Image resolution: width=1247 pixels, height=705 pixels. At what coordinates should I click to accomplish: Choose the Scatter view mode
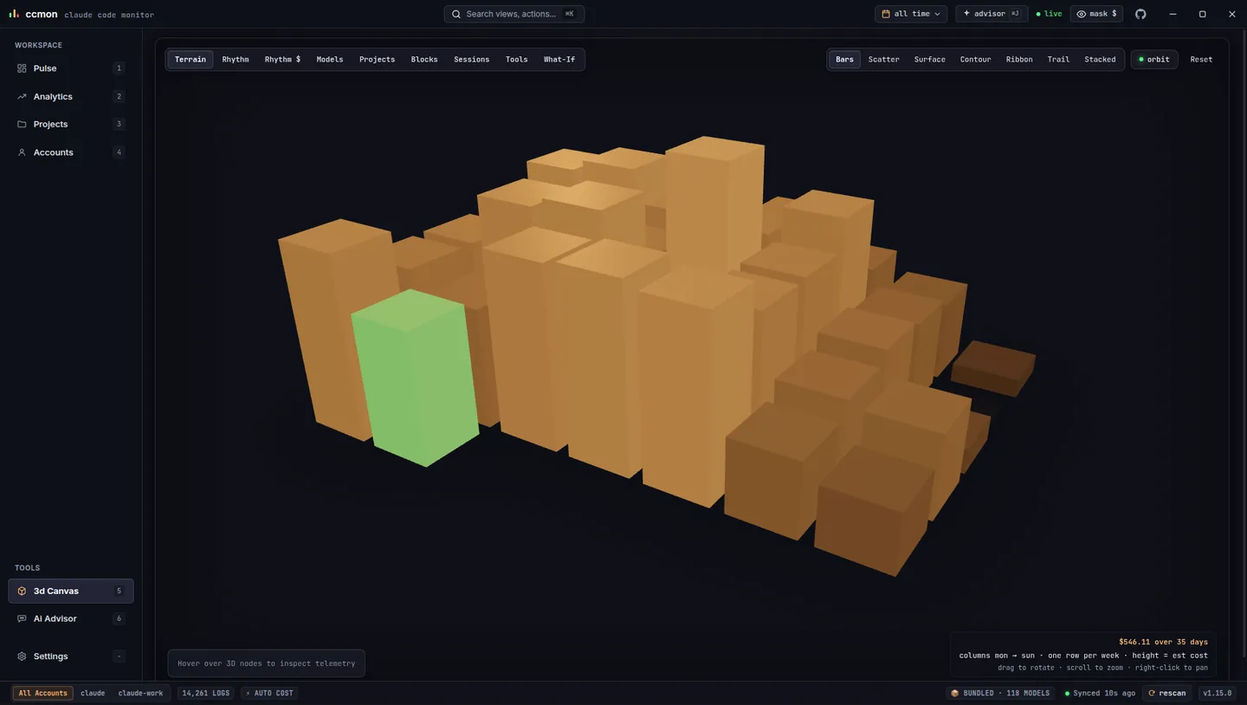(x=884, y=60)
